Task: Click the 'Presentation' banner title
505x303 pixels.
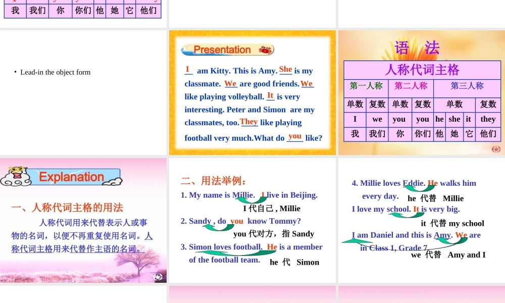Action: (x=222, y=49)
